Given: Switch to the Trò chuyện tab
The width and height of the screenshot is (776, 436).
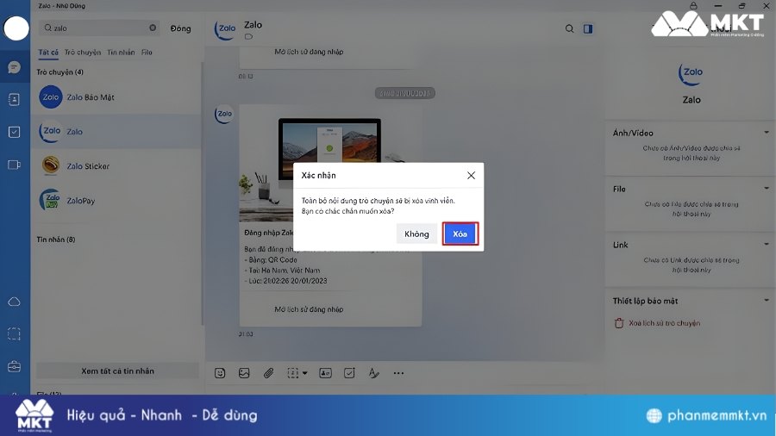Looking at the screenshot, I should click(83, 53).
